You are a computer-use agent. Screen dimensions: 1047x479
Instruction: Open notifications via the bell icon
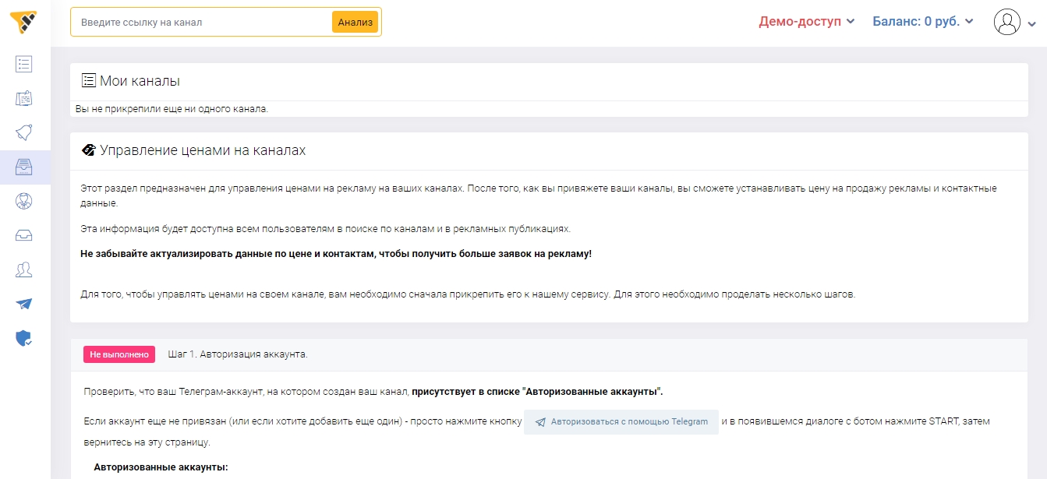point(23,132)
